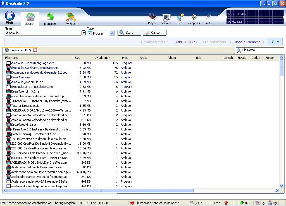Image resolution: width=286 pixels, height=206 pixels.
Task: Open the Graphics statistics view
Action: [x=194, y=19]
